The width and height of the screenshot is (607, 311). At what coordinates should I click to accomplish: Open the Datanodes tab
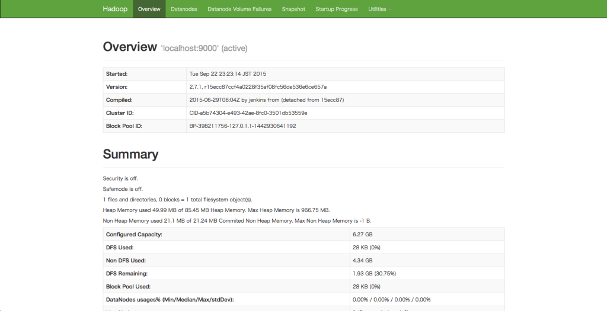[x=184, y=9]
